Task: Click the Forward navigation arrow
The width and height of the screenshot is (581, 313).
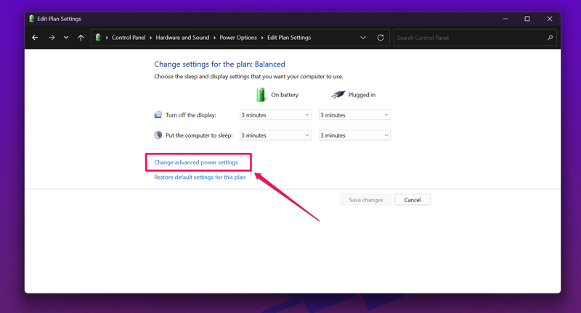Action: point(51,38)
